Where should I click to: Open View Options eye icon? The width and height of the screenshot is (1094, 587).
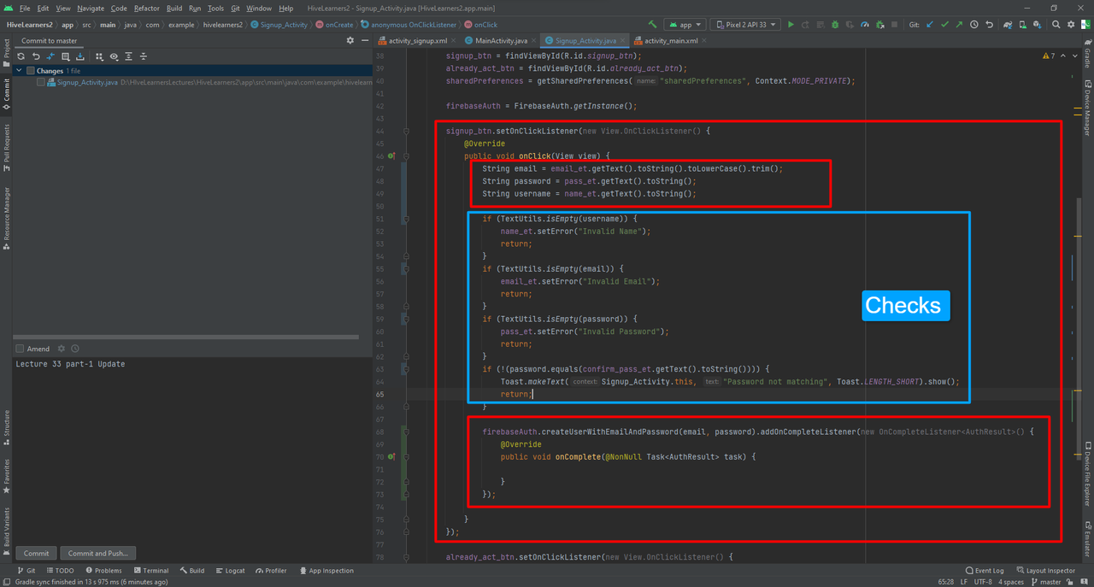coord(114,56)
